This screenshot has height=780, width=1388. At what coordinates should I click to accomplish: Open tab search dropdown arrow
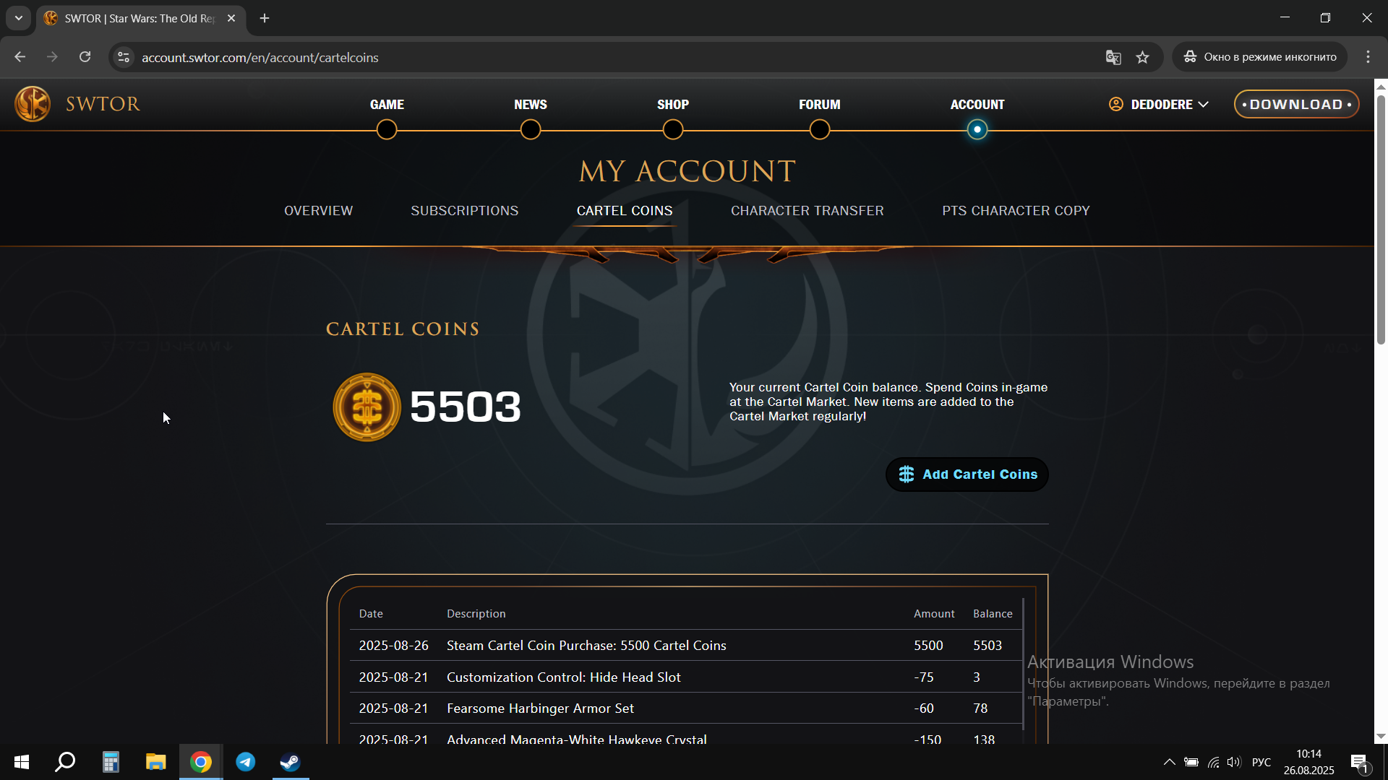click(x=19, y=18)
